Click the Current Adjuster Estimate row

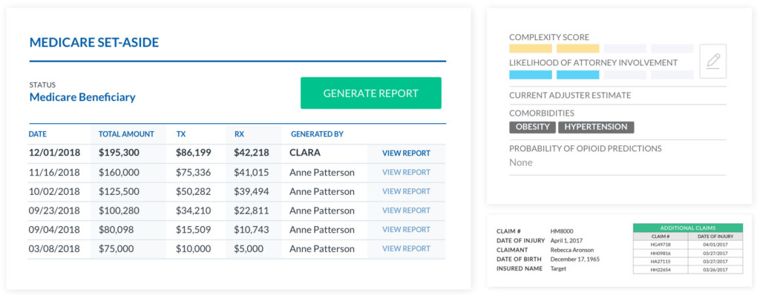pyautogui.click(x=617, y=96)
